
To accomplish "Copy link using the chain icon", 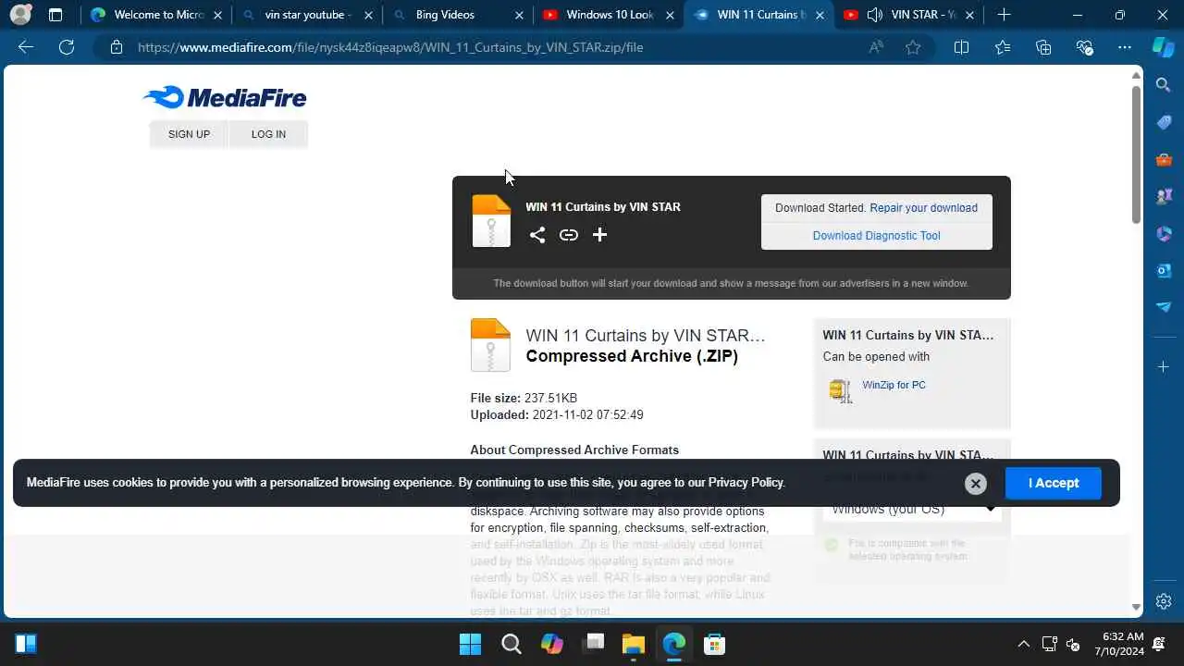I will coord(569,235).
